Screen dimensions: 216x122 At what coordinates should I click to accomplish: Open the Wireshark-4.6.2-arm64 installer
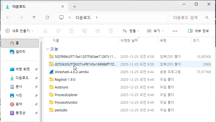pyautogui.click(x=71, y=72)
